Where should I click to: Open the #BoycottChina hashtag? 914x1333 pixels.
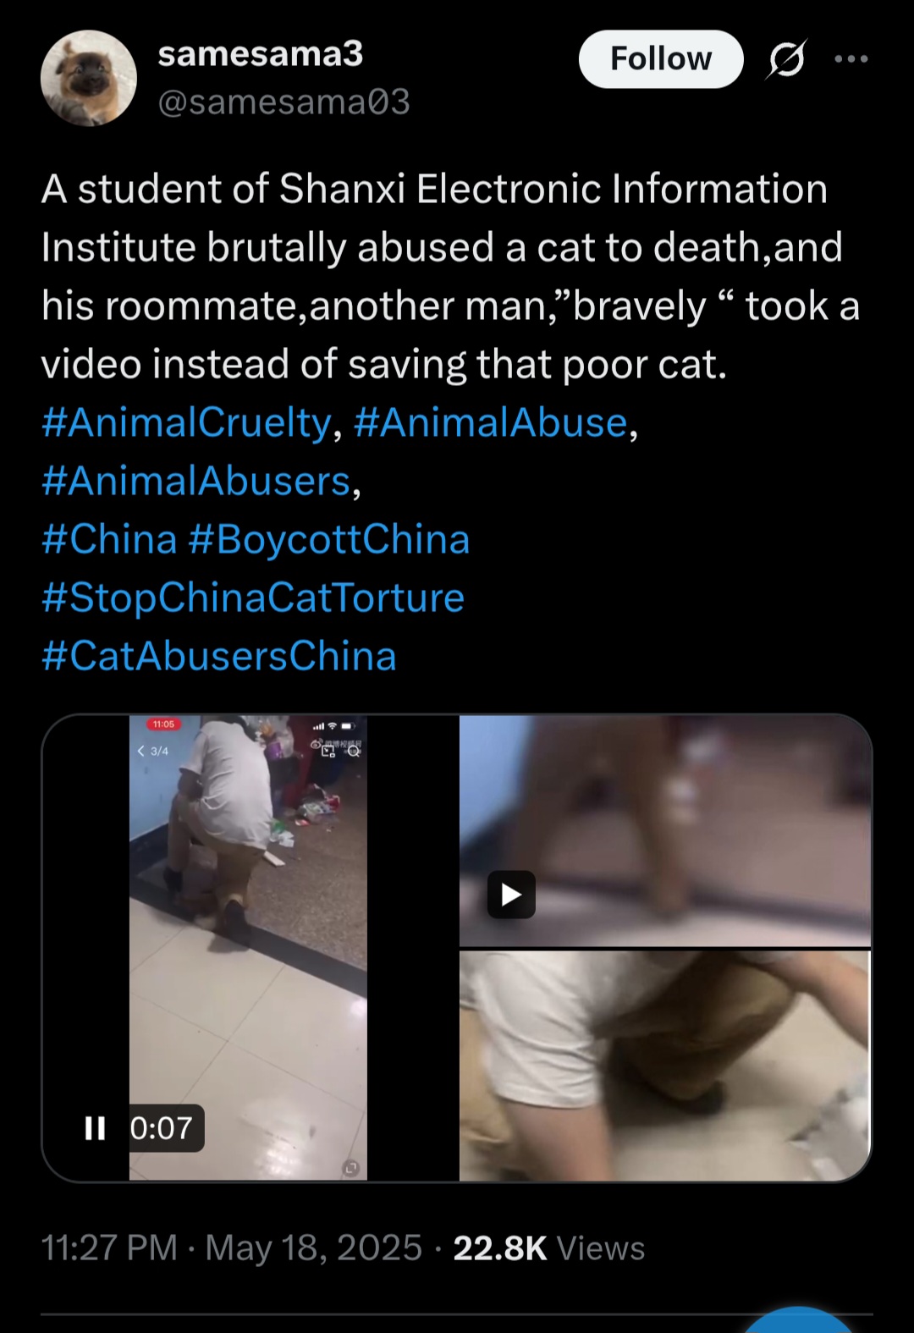pyautogui.click(x=328, y=539)
